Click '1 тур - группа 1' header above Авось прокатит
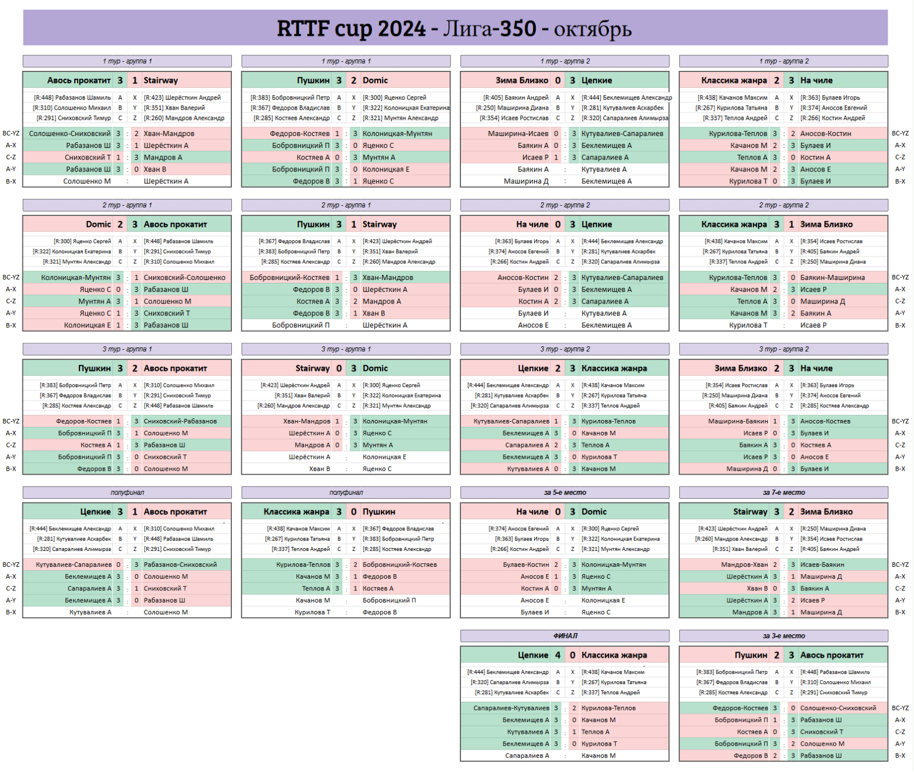This screenshot has height=772, width=914. (127, 61)
